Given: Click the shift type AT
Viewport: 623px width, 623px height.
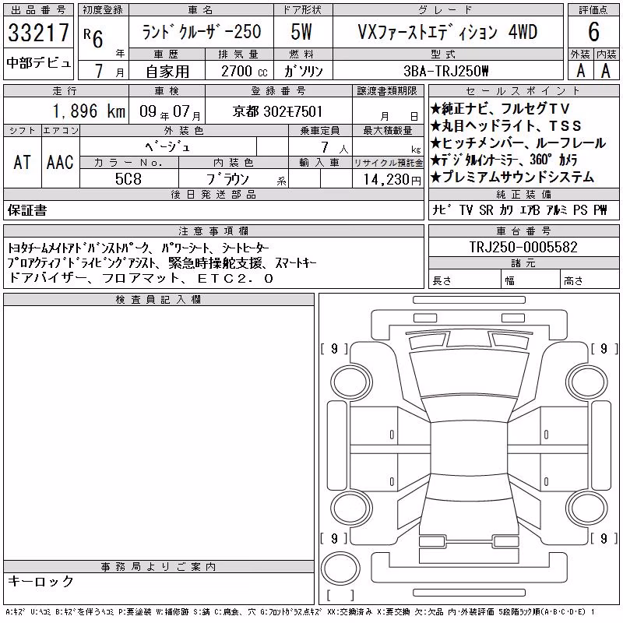Looking at the screenshot, I should point(23,162).
